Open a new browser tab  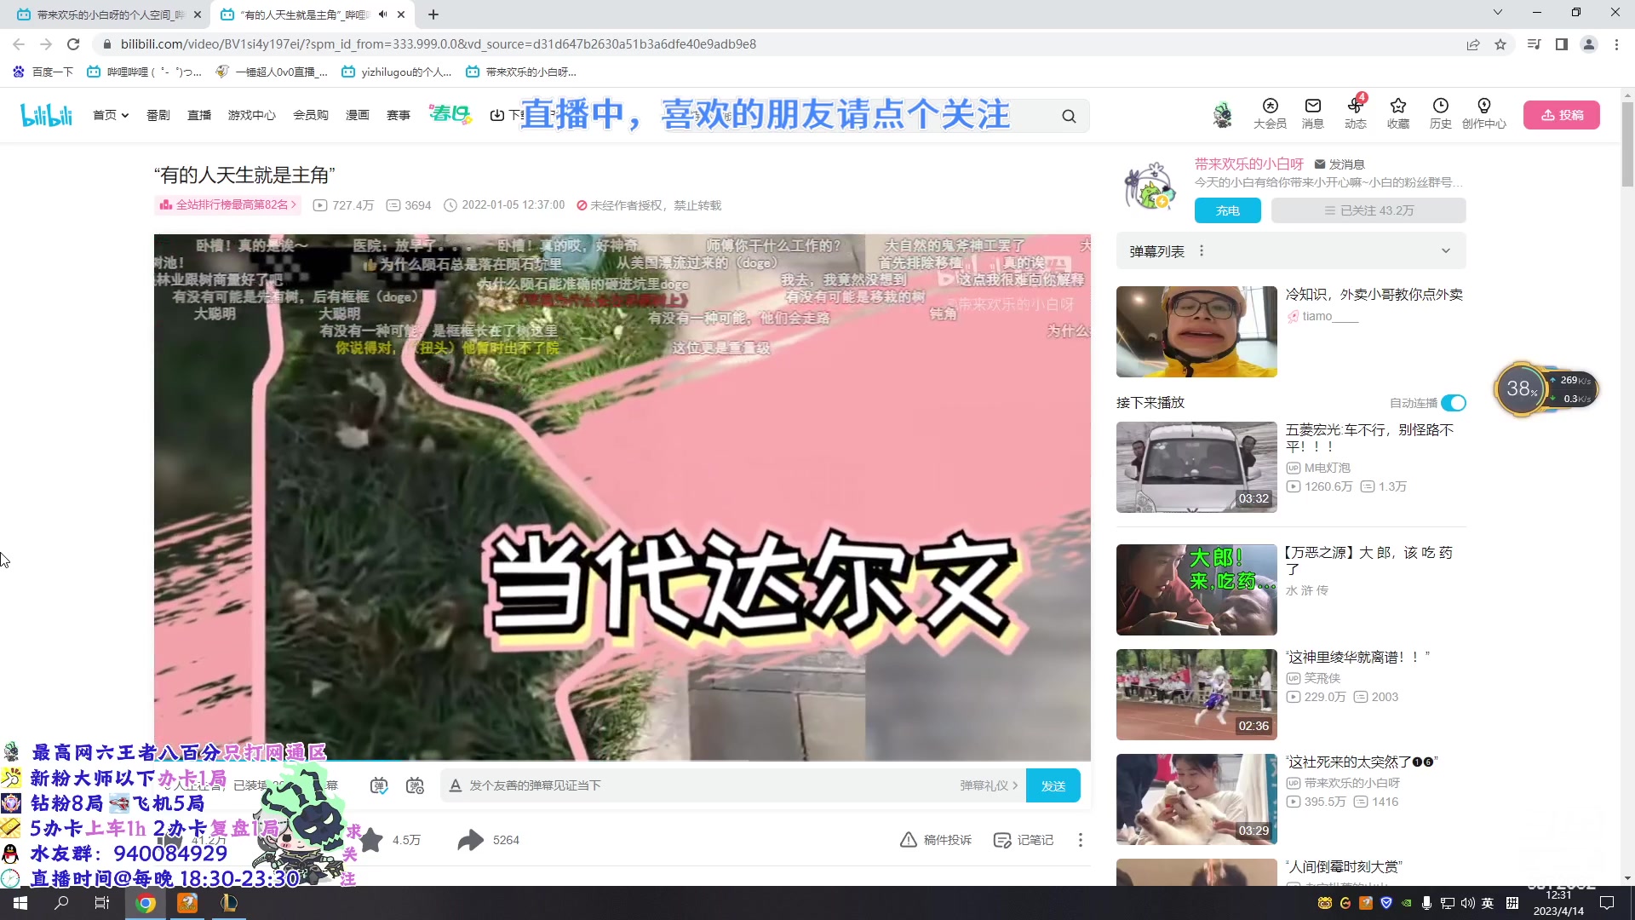point(433,14)
